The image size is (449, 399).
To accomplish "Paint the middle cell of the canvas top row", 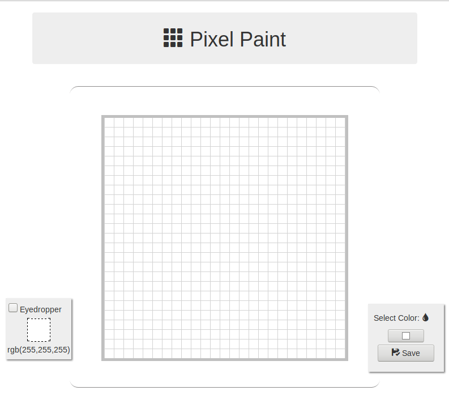I will 225,122.
